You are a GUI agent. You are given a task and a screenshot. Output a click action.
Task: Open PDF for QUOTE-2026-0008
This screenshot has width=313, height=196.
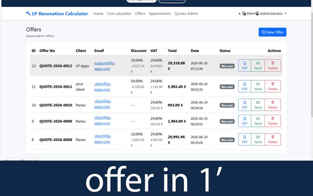pos(245,139)
